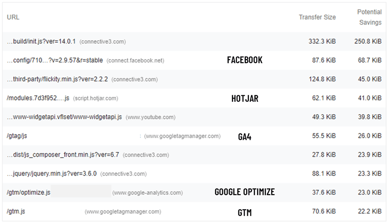Select the jquery.min.js?ver=3.6.0 URL

coord(52,174)
